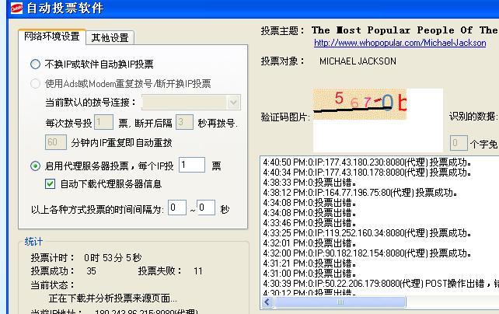Click the minimum time interval field
The image size is (499, 314).
point(177,208)
